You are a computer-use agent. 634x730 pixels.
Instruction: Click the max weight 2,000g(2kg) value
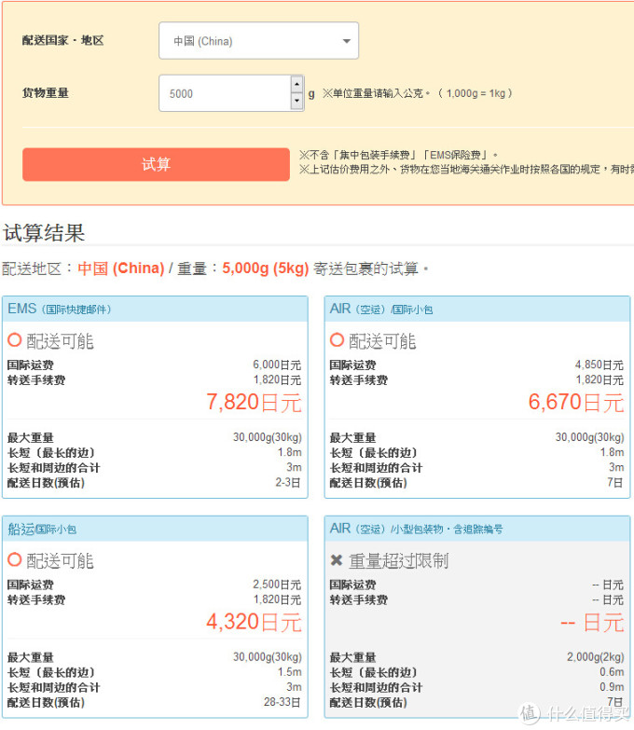pos(596,657)
